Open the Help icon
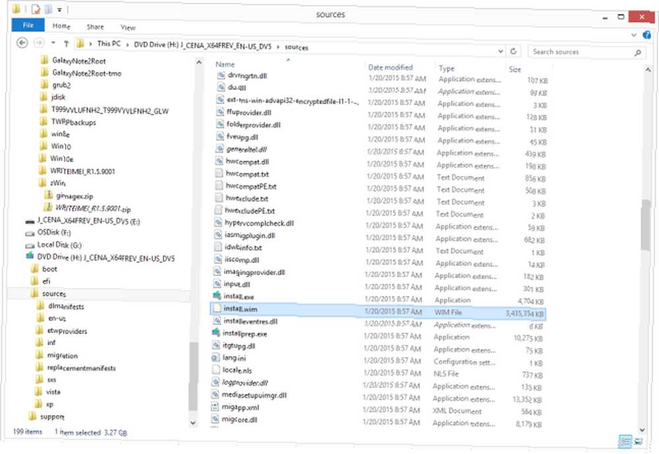Screen dimensions: 659x454 pyautogui.click(x=647, y=35)
